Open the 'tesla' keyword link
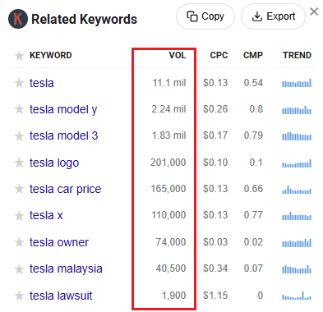Image resolution: width=323 pixels, height=312 pixels. [x=42, y=83]
